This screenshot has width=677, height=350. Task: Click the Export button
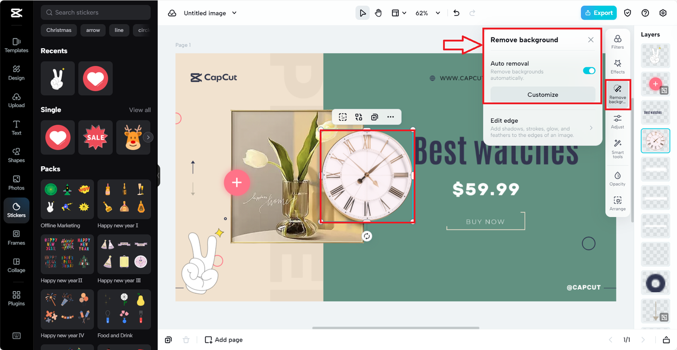599,13
